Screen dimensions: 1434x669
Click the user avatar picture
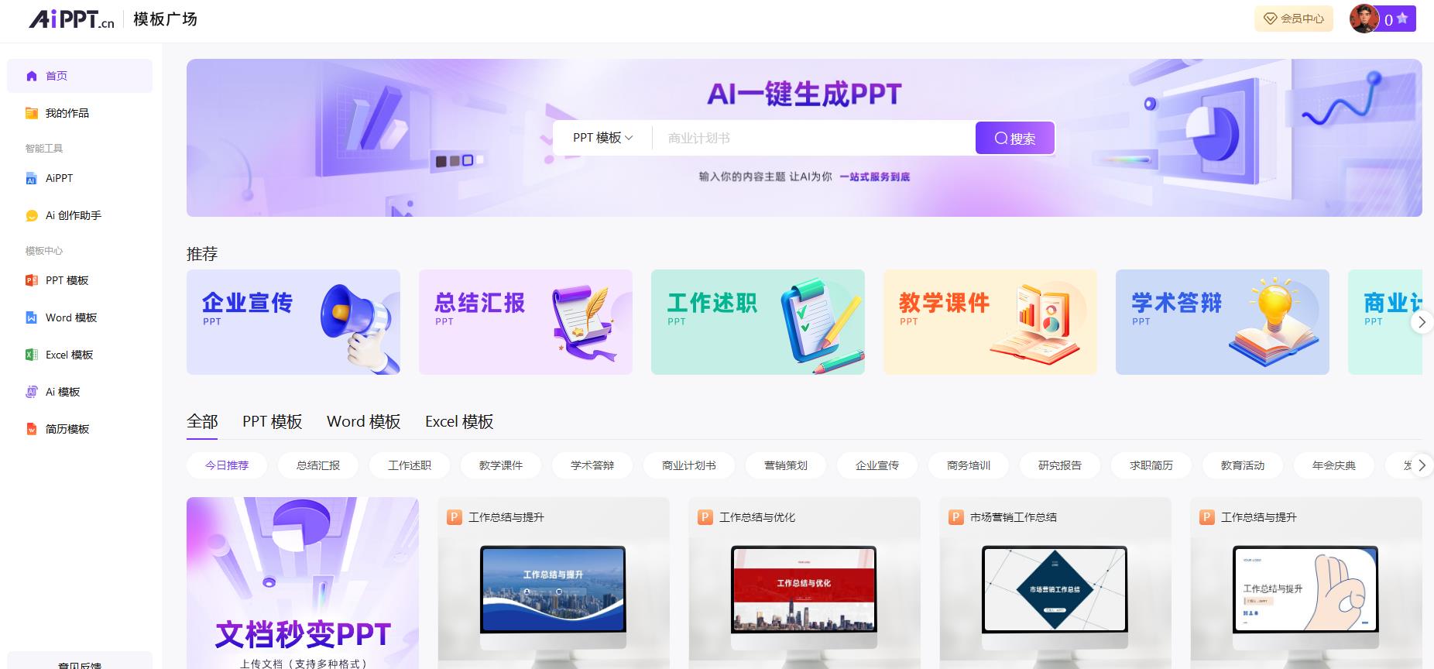(1364, 19)
